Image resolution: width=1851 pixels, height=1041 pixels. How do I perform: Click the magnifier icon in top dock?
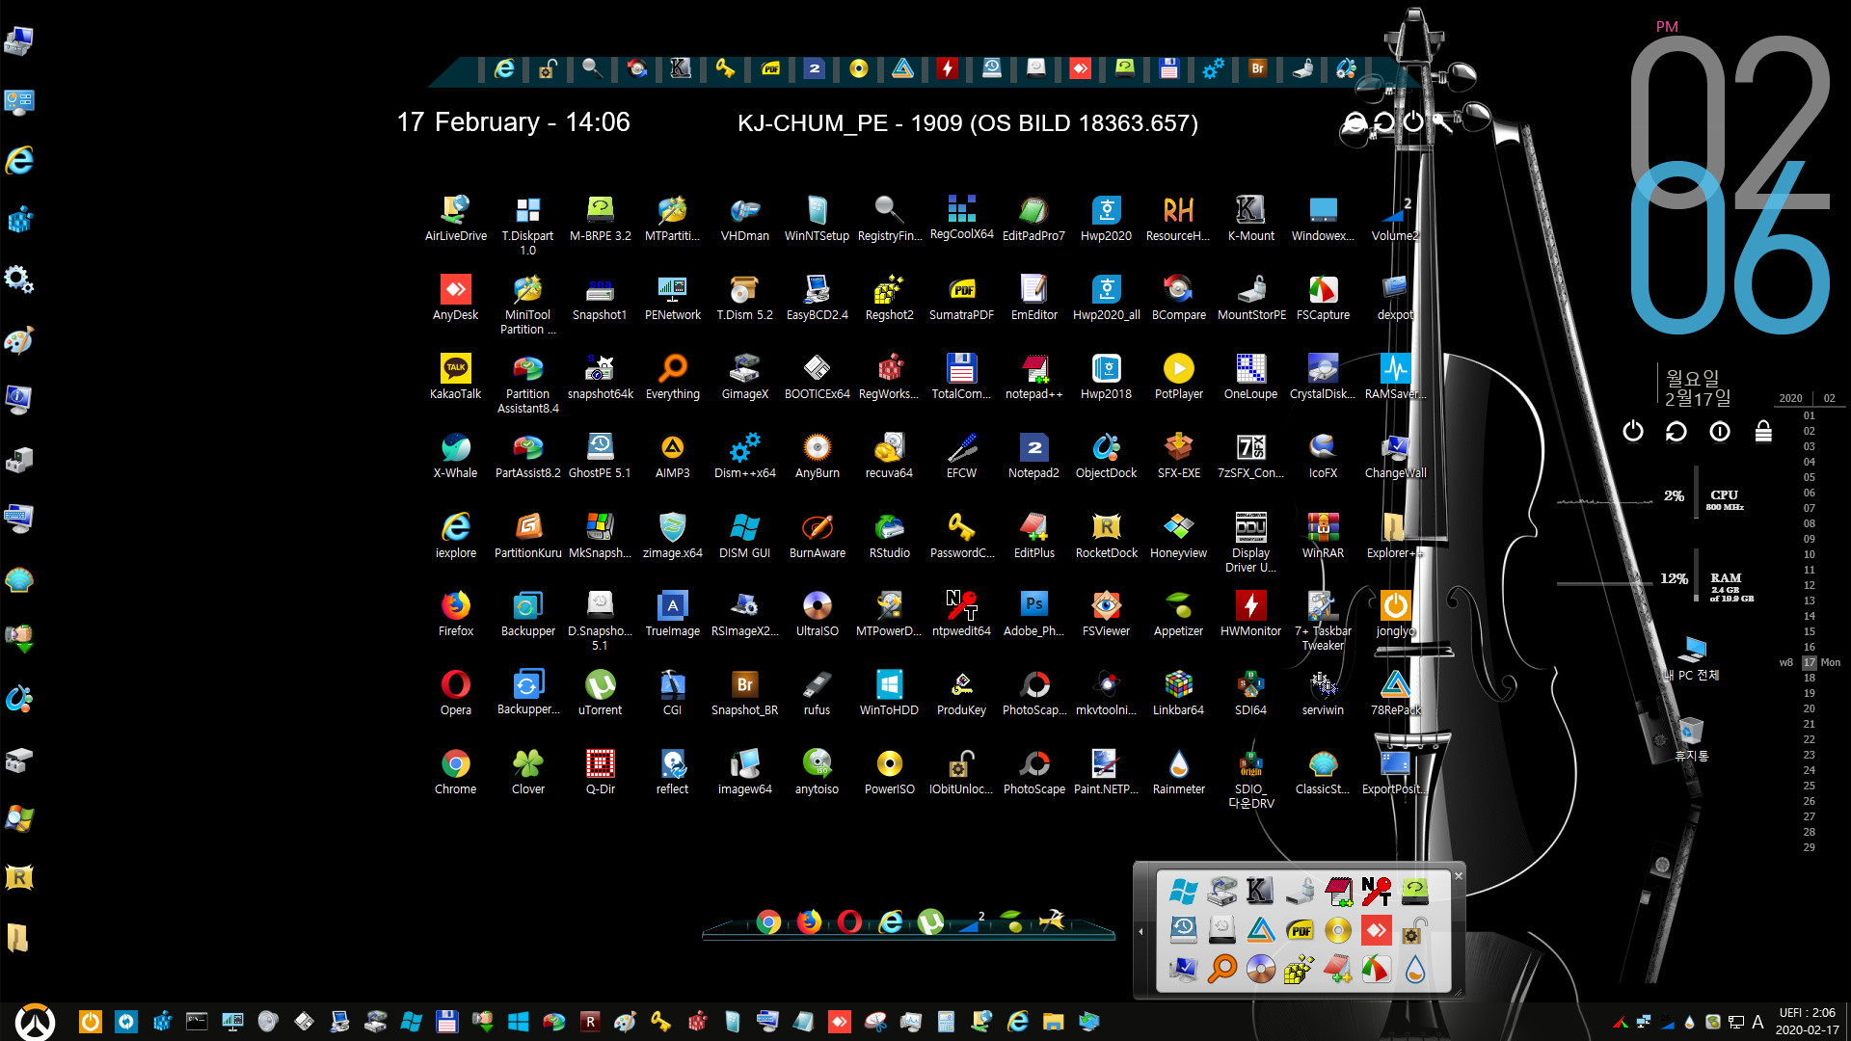click(592, 67)
